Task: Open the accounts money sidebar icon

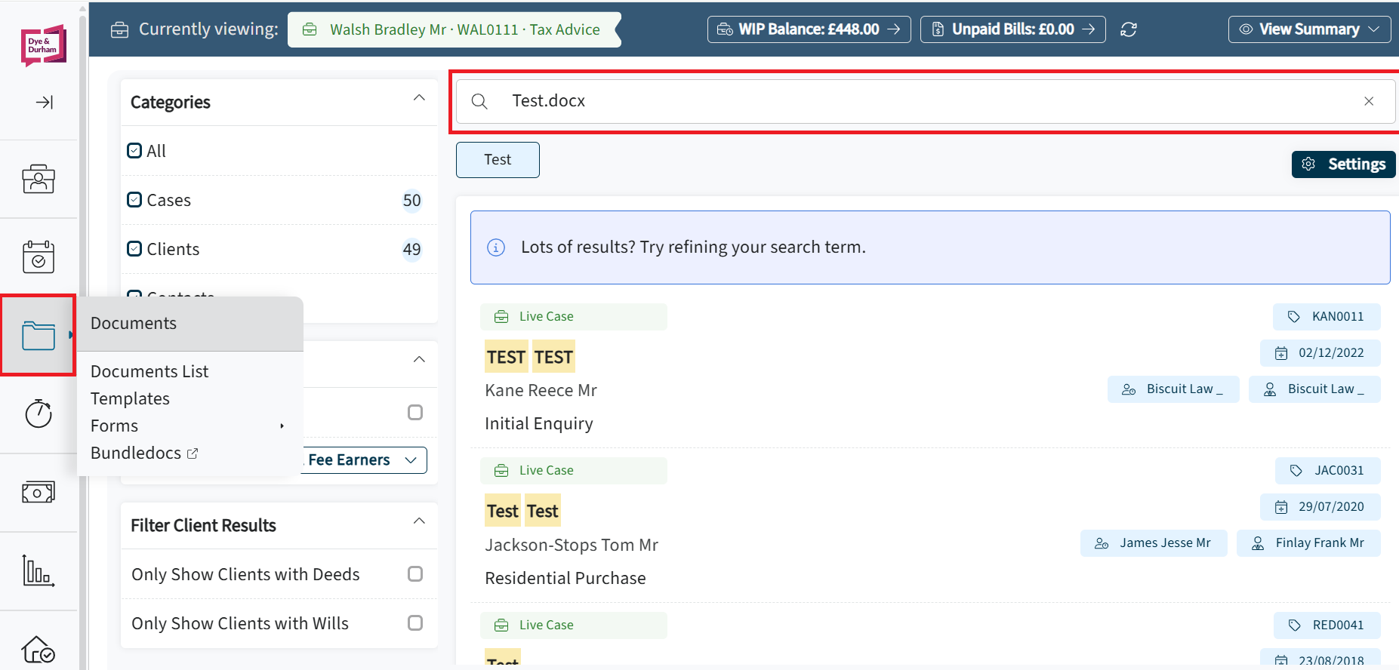Action: click(39, 493)
